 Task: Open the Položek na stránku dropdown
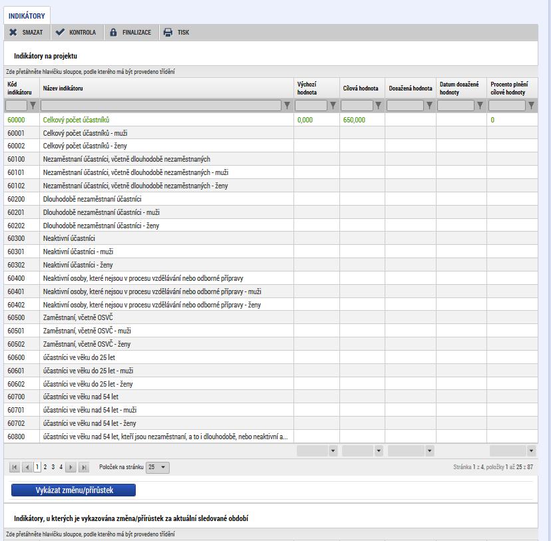coord(158,467)
